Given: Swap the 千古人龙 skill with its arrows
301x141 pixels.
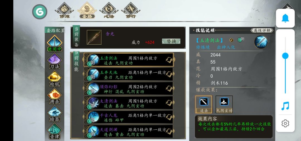Looking at the screenshot, I should pos(169,117).
